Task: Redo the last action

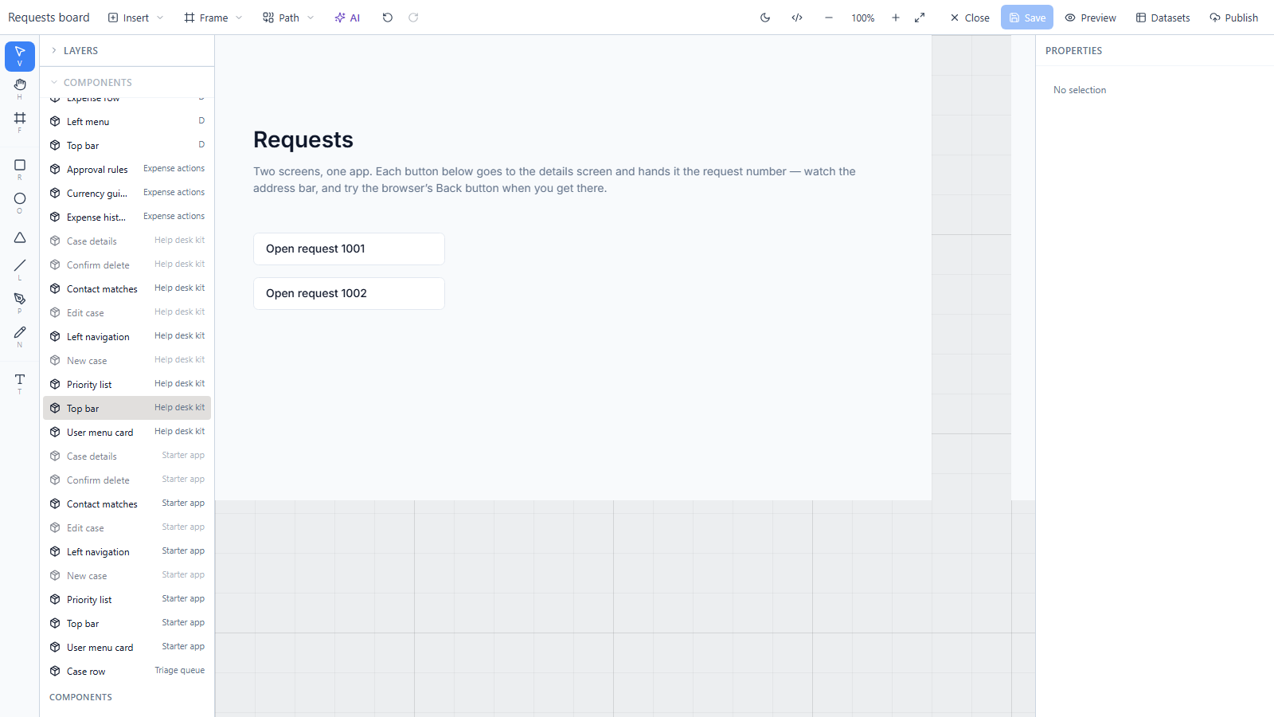Action: pos(413,18)
